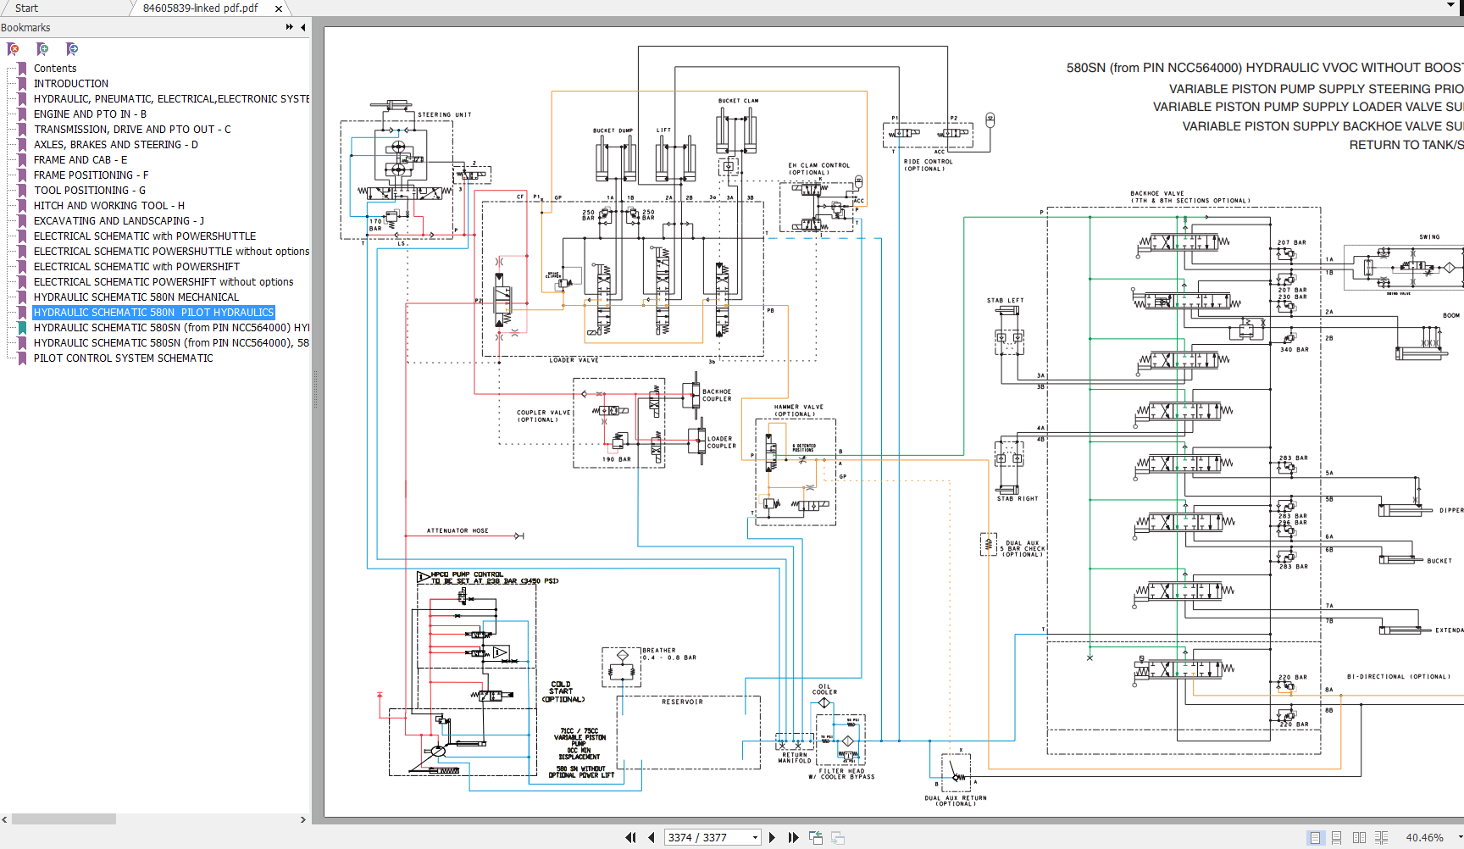Select HYDRAULIC, PNEUMATIC, ELECTRICAL bookmark
This screenshot has width=1464, height=849.
pos(172,99)
